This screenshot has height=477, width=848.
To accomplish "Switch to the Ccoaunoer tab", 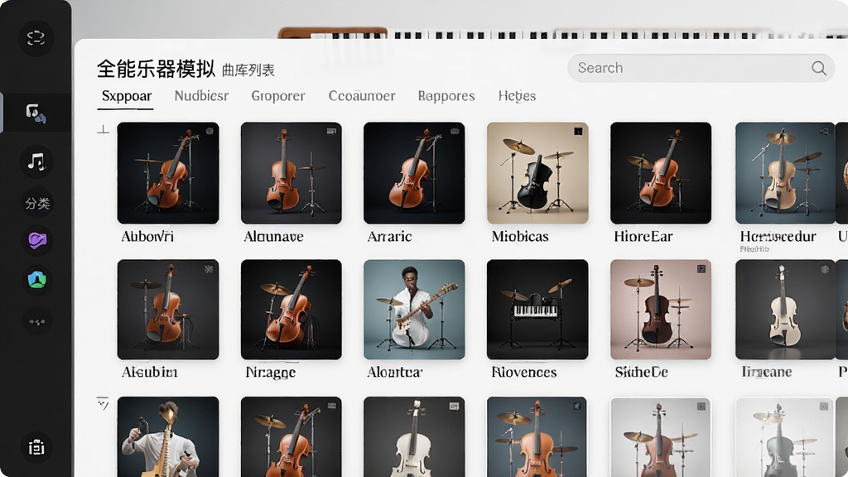I will click(x=362, y=96).
